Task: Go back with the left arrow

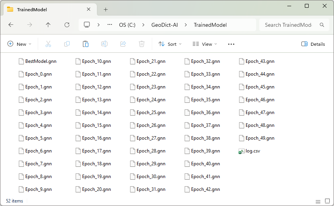Action: pyautogui.click(x=11, y=25)
